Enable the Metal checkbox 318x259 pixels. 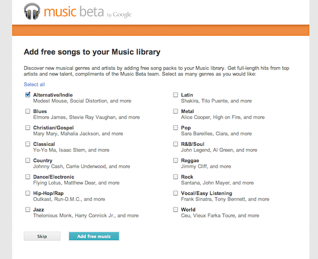pyautogui.click(x=175, y=111)
